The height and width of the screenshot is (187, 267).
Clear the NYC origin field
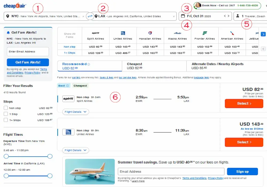click(83, 17)
